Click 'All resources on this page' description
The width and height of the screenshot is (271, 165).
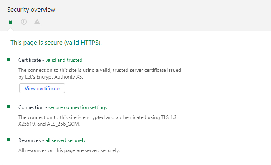(69, 150)
